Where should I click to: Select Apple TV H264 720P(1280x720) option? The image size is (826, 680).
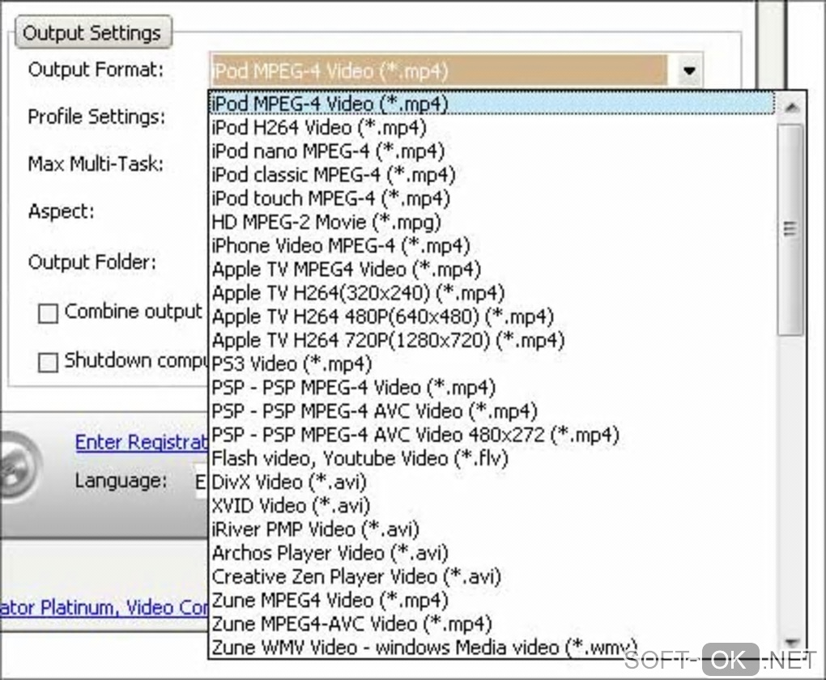point(492,340)
